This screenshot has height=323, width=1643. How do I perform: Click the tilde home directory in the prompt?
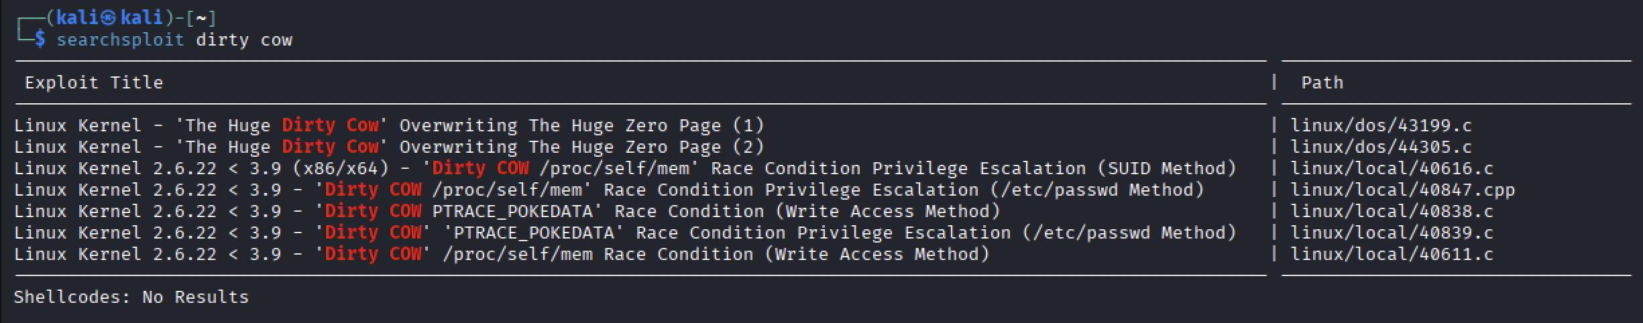[201, 18]
